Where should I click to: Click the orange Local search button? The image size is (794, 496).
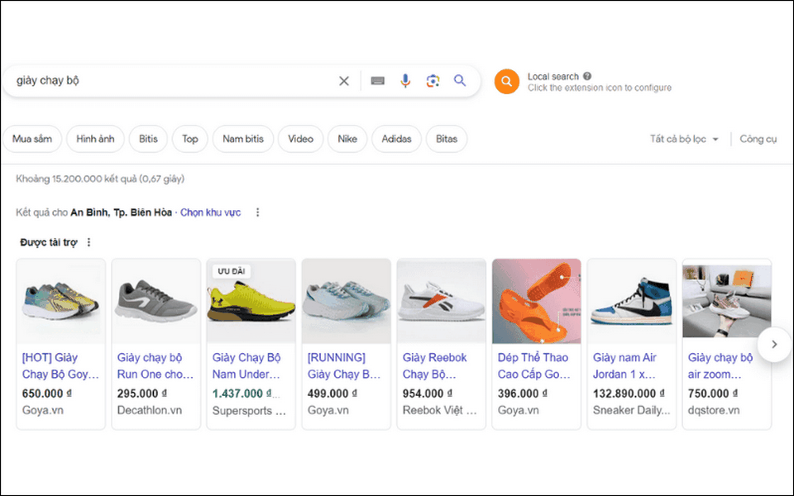click(507, 82)
